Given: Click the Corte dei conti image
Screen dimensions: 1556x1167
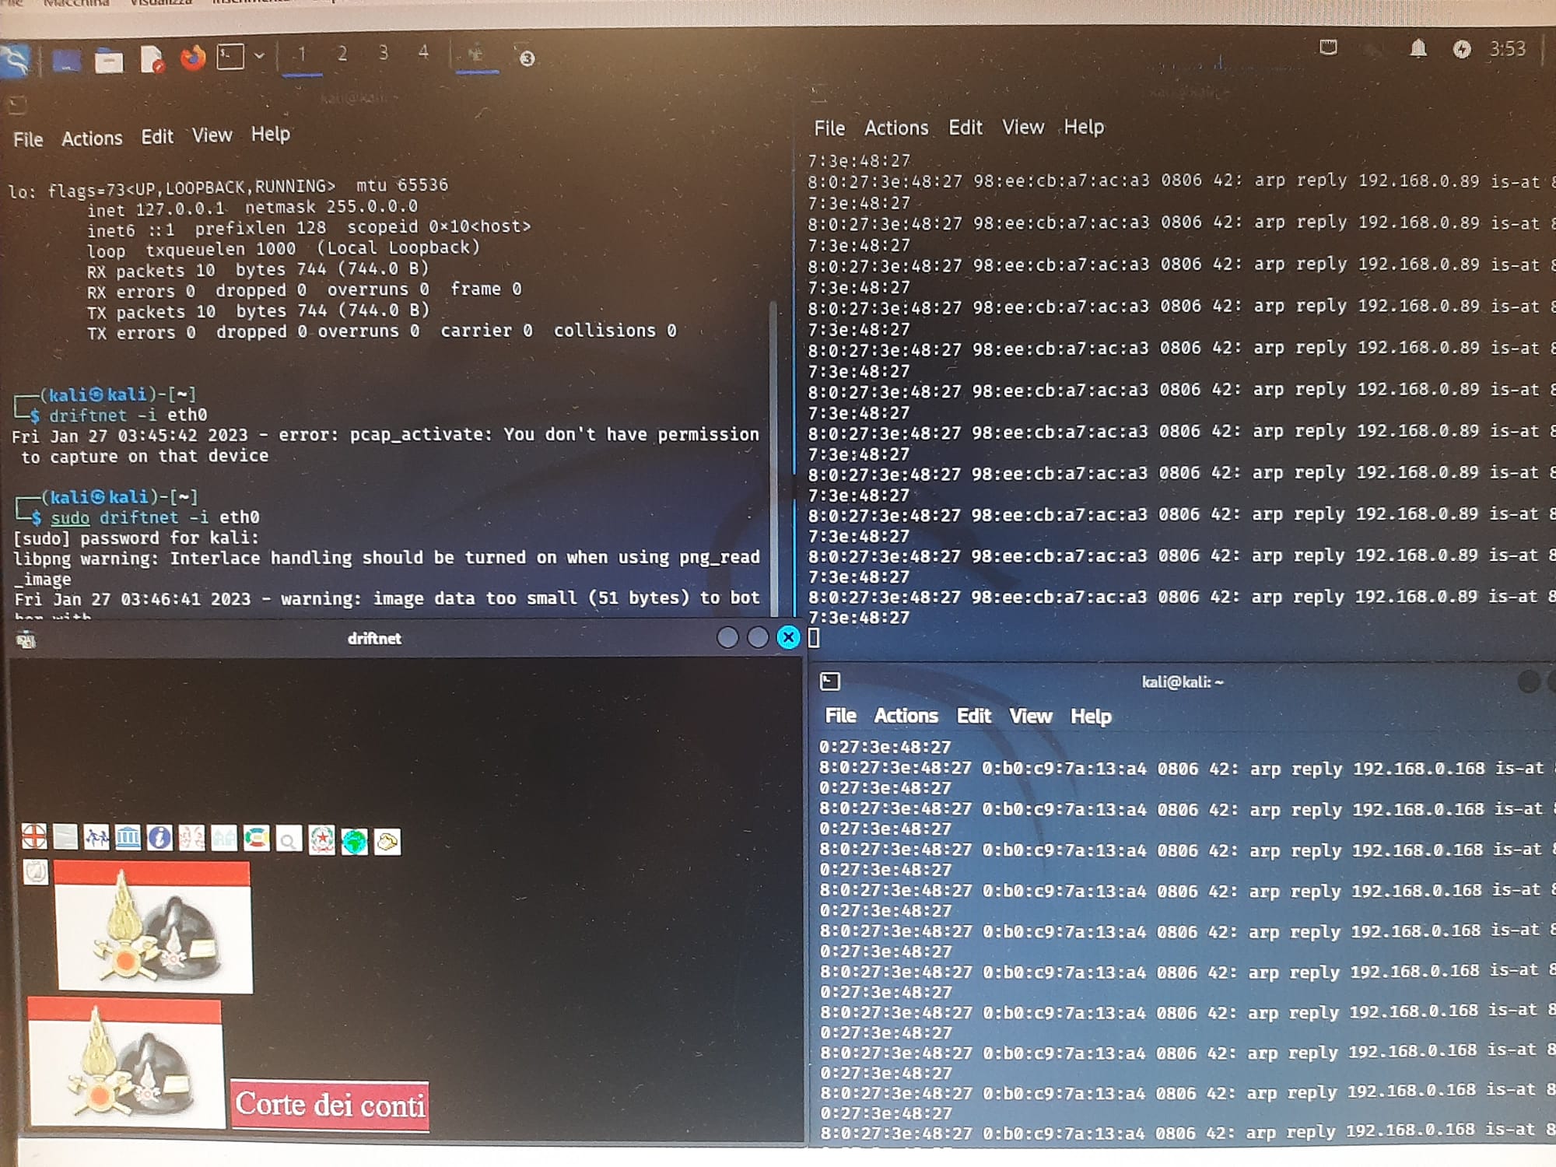Looking at the screenshot, I should pyautogui.click(x=330, y=1105).
